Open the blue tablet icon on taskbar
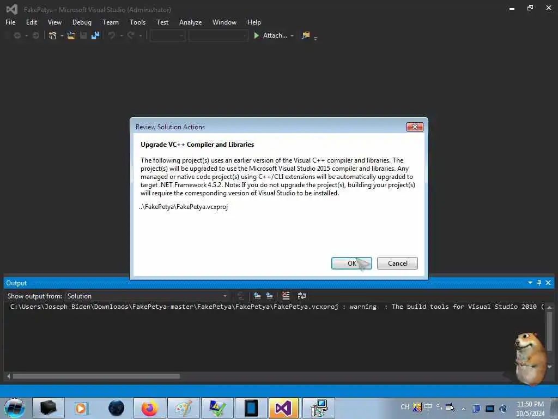The width and height of the screenshot is (558, 419). pos(251,408)
